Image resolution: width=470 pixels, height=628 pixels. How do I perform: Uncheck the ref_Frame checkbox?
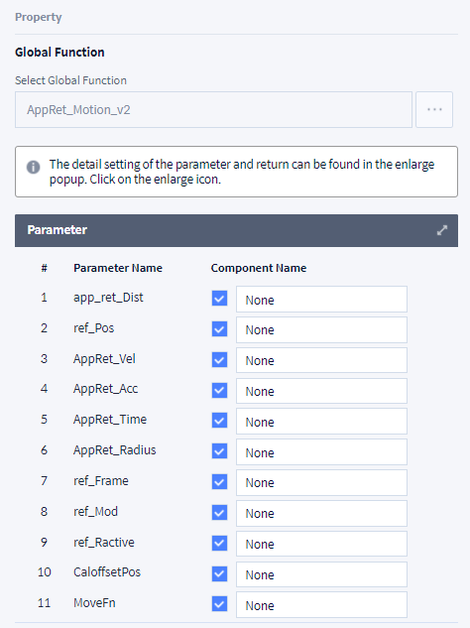pyautogui.click(x=219, y=482)
